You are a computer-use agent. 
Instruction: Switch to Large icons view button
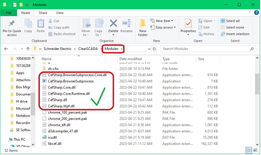pyautogui.click(x=255, y=150)
